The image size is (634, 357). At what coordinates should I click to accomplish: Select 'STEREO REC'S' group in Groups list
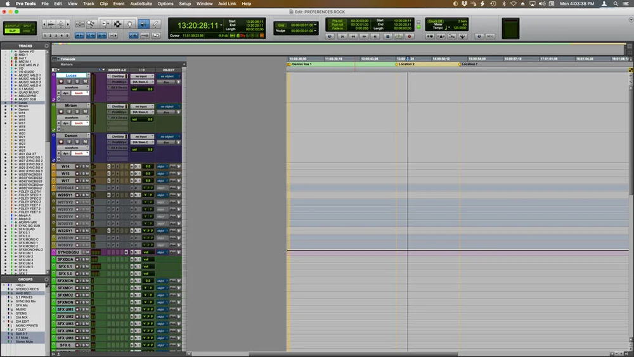pos(27,289)
